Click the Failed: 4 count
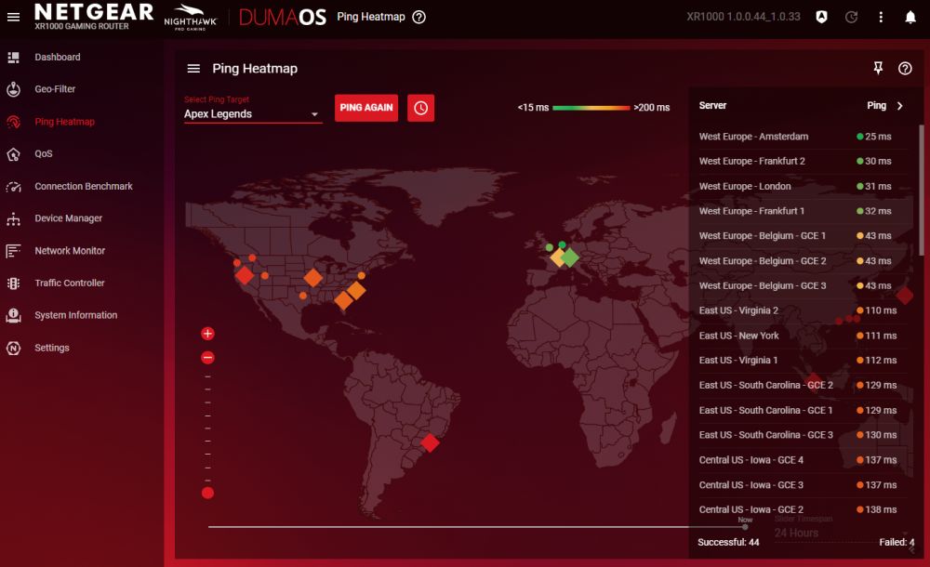This screenshot has width=930, height=567. [897, 542]
